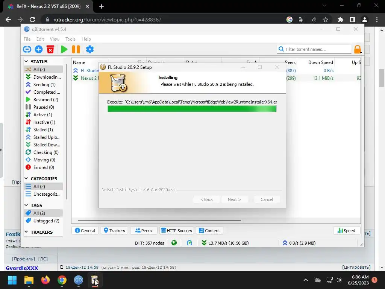Viewport: 385px width, 289px height.
Task: Click the red Delete torrent icon
Action: pos(50,49)
